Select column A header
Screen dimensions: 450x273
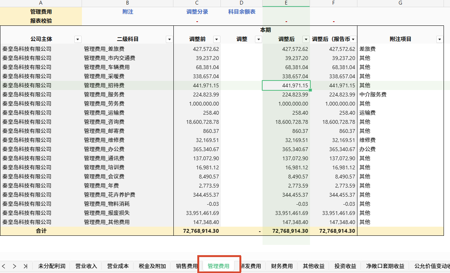41,3
